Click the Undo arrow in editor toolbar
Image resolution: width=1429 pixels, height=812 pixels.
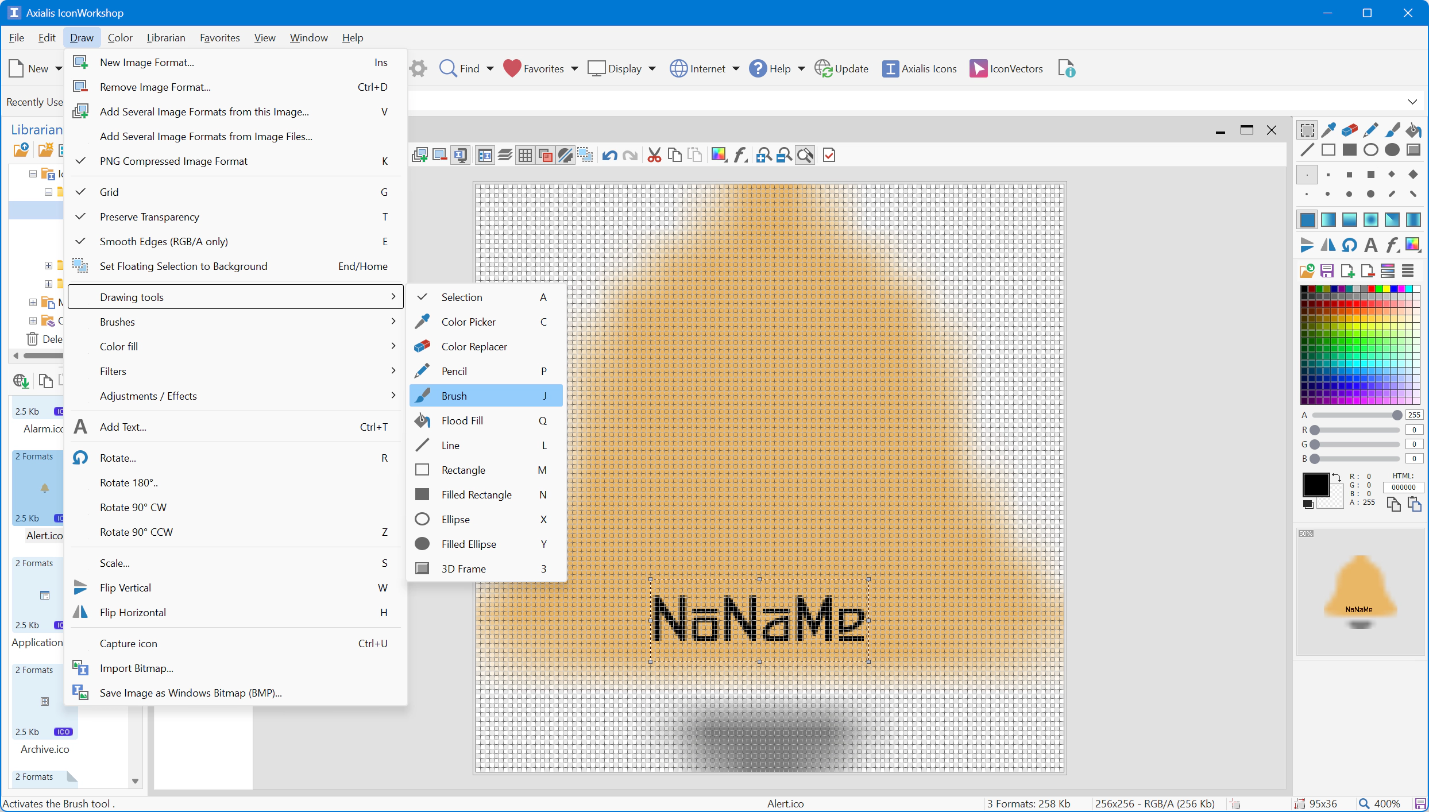pos(609,155)
